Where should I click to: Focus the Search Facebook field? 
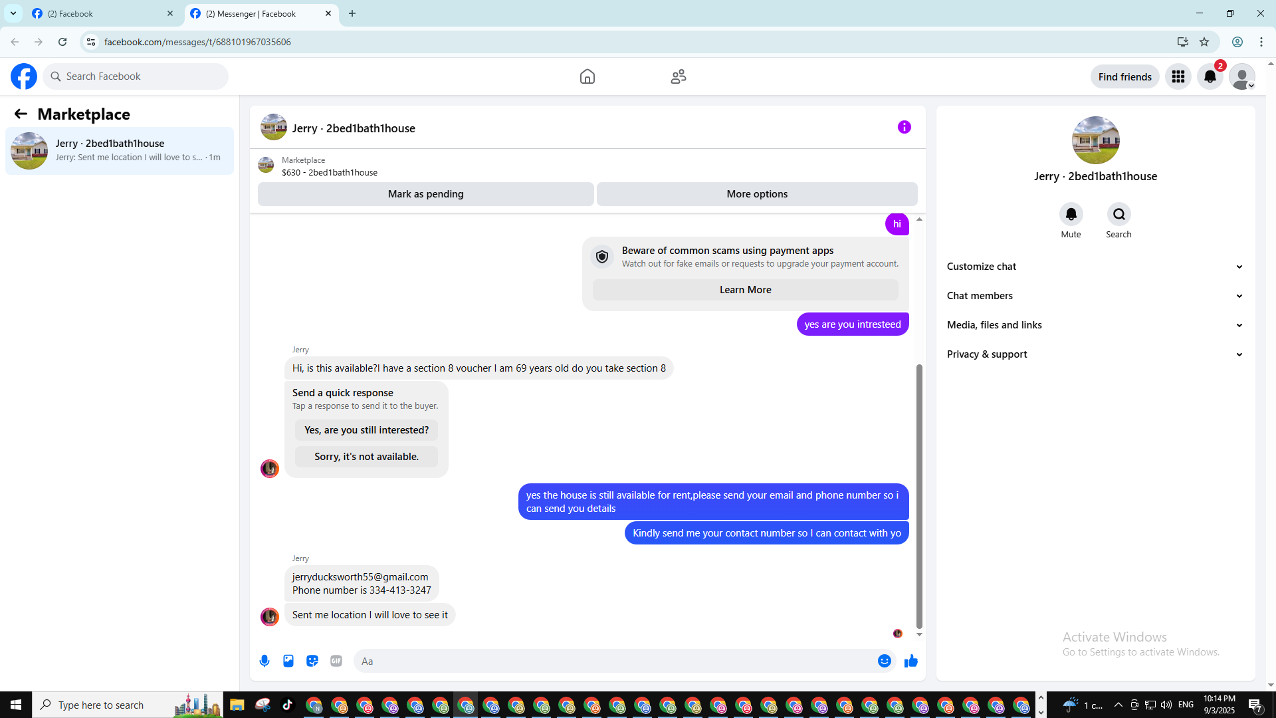coord(136,76)
